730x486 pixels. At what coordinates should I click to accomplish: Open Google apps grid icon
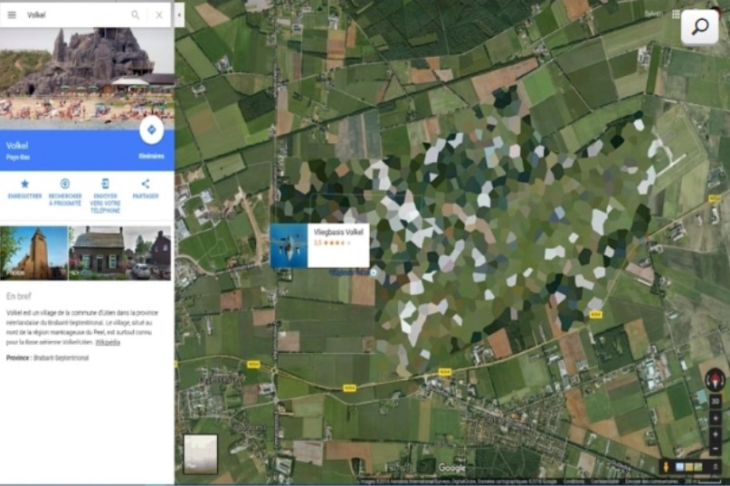pyautogui.click(x=676, y=14)
